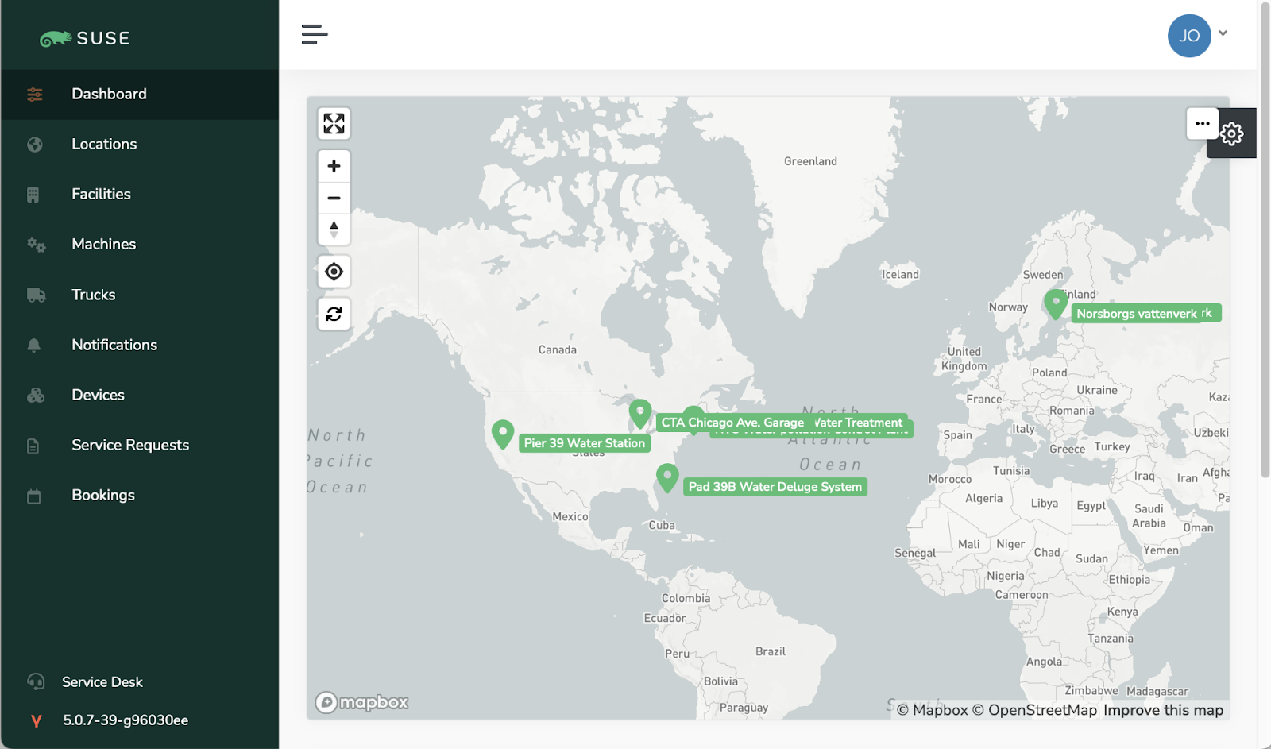Open the map's three-dots options menu
Image resolution: width=1271 pixels, height=749 pixels.
[x=1202, y=124]
